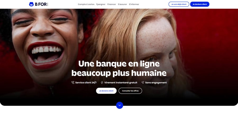Click Je deviens client in the header
This screenshot has height=114, width=238.
(x=200, y=4)
